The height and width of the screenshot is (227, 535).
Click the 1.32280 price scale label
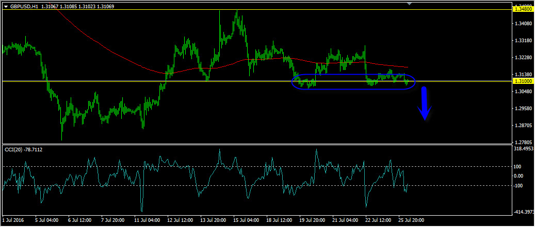pyautogui.click(x=523, y=58)
